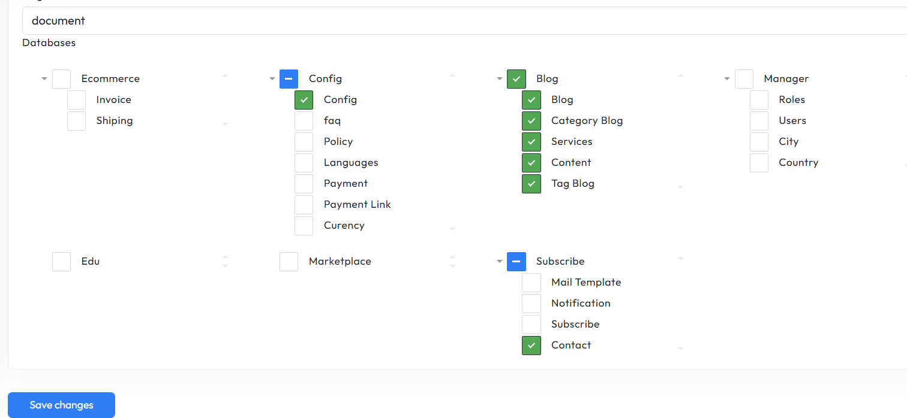Check the Invoice checkbox
907x418 pixels.
point(76,100)
